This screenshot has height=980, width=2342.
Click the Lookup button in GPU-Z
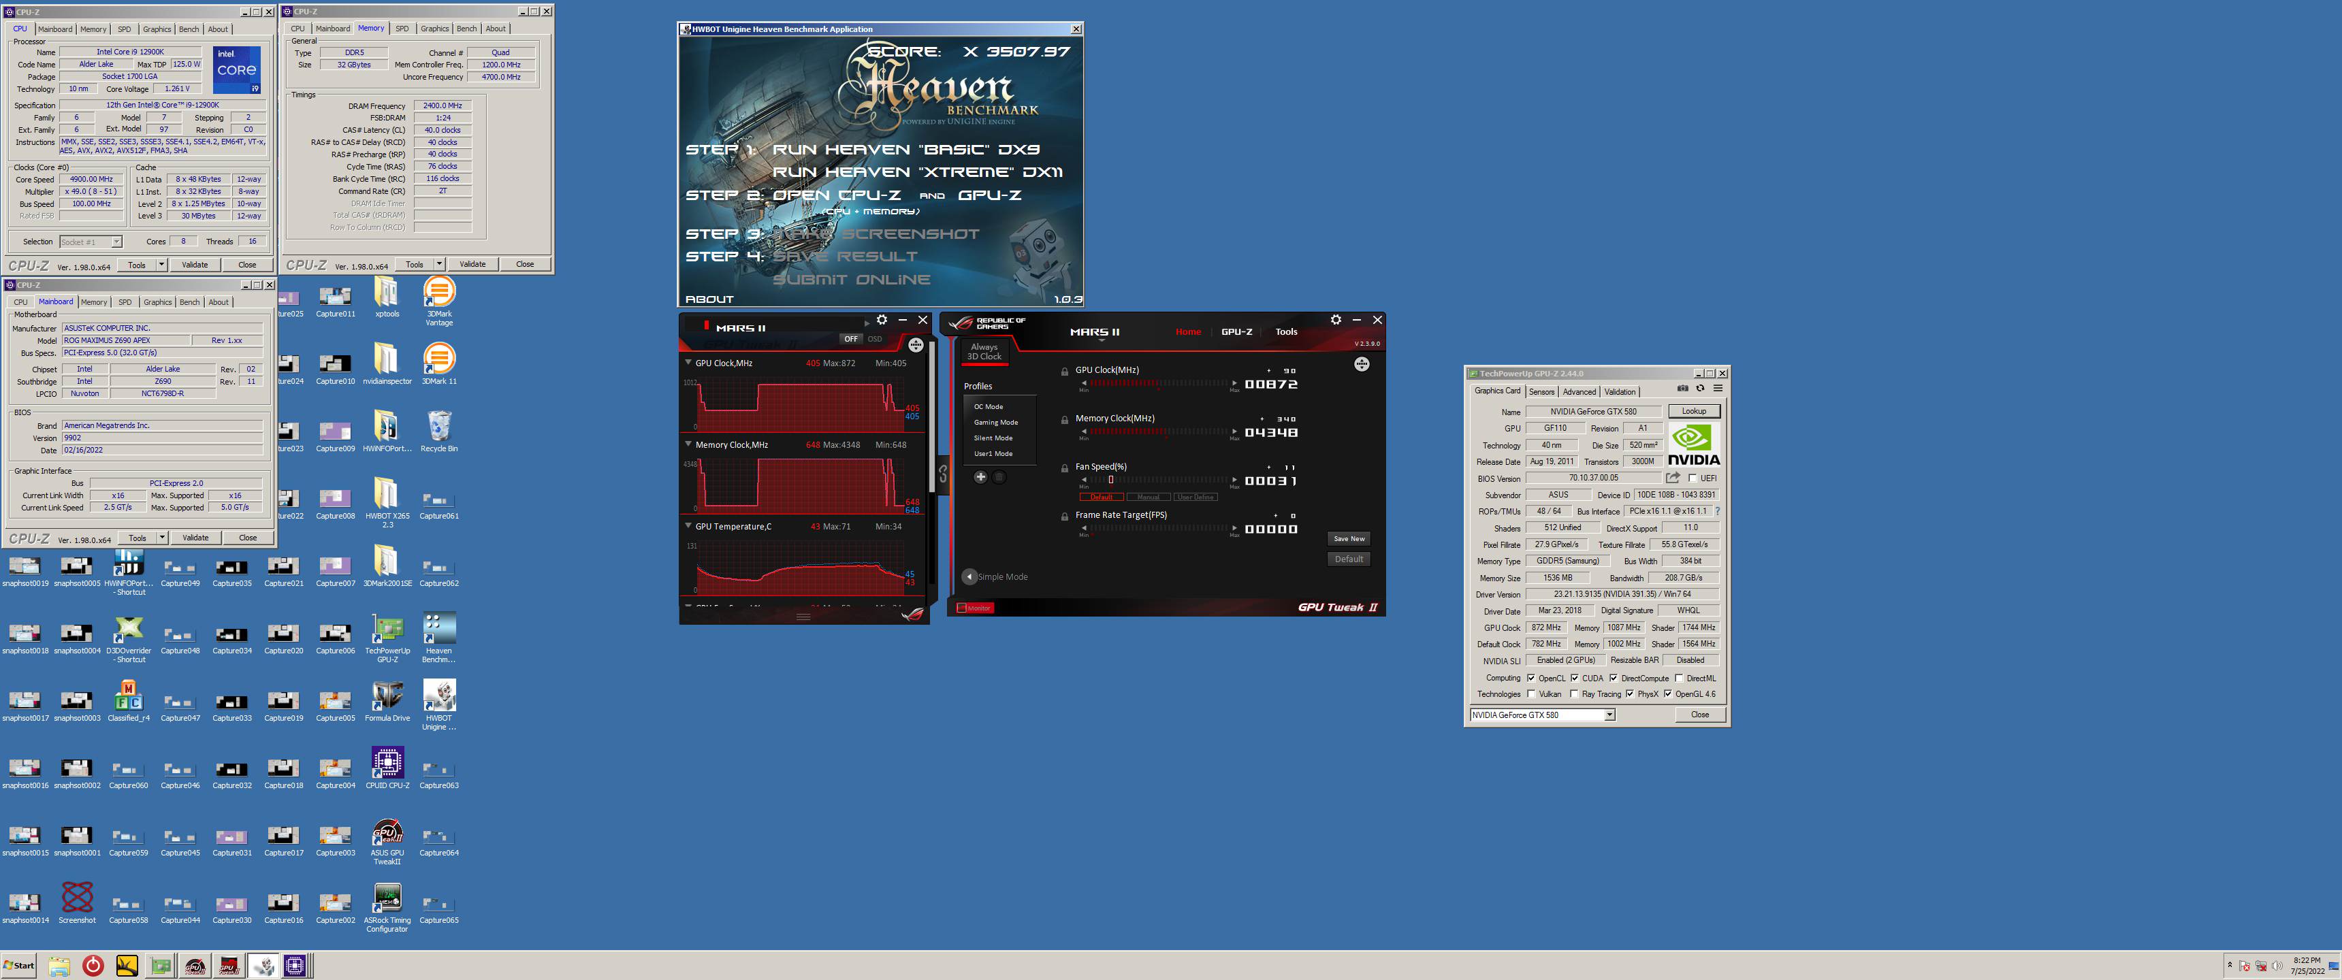click(x=1694, y=411)
